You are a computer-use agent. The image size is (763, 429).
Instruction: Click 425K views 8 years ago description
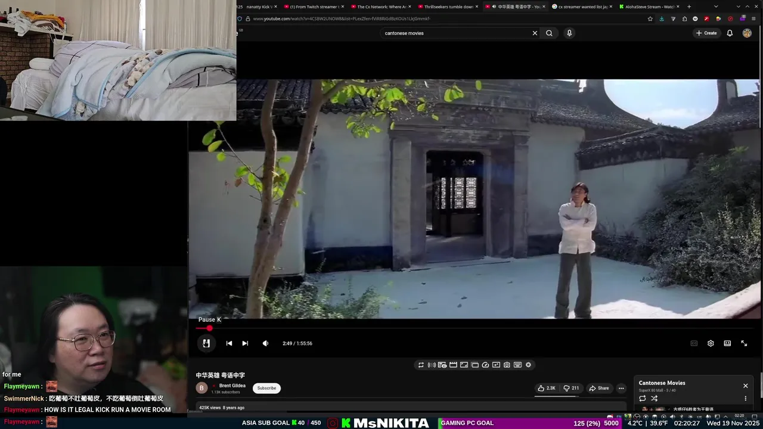coord(221,408)
